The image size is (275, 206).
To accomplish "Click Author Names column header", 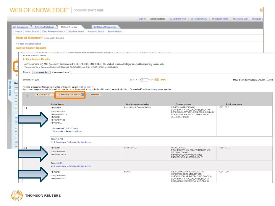I will pos(58,104).
